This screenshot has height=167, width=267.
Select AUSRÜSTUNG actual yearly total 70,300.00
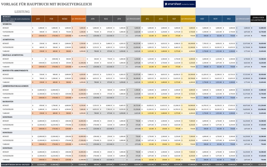pos(258,47)
